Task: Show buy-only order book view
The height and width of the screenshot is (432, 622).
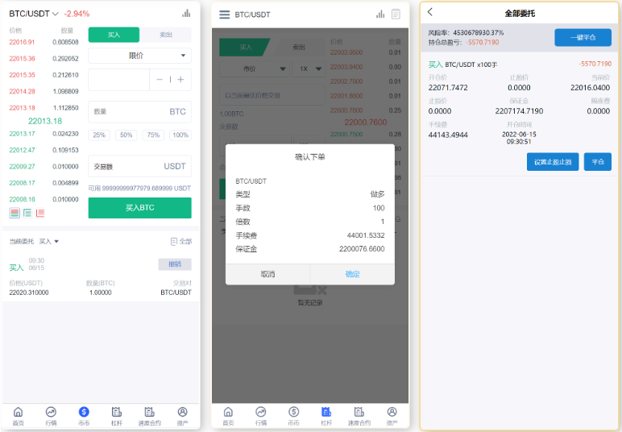Action: coord(27,213)
